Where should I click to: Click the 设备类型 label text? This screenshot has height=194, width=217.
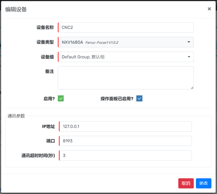45,42
